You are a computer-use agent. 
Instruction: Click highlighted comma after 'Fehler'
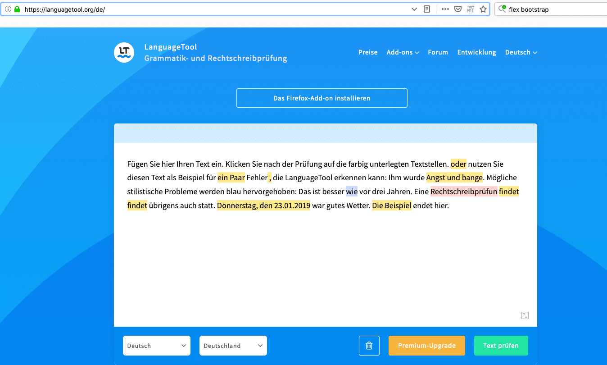(x=270, y=178)
